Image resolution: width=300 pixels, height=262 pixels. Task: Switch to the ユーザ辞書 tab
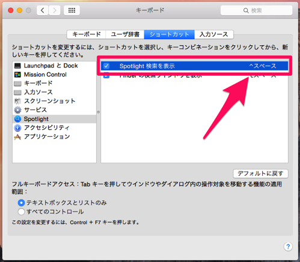tap(125, 34)
